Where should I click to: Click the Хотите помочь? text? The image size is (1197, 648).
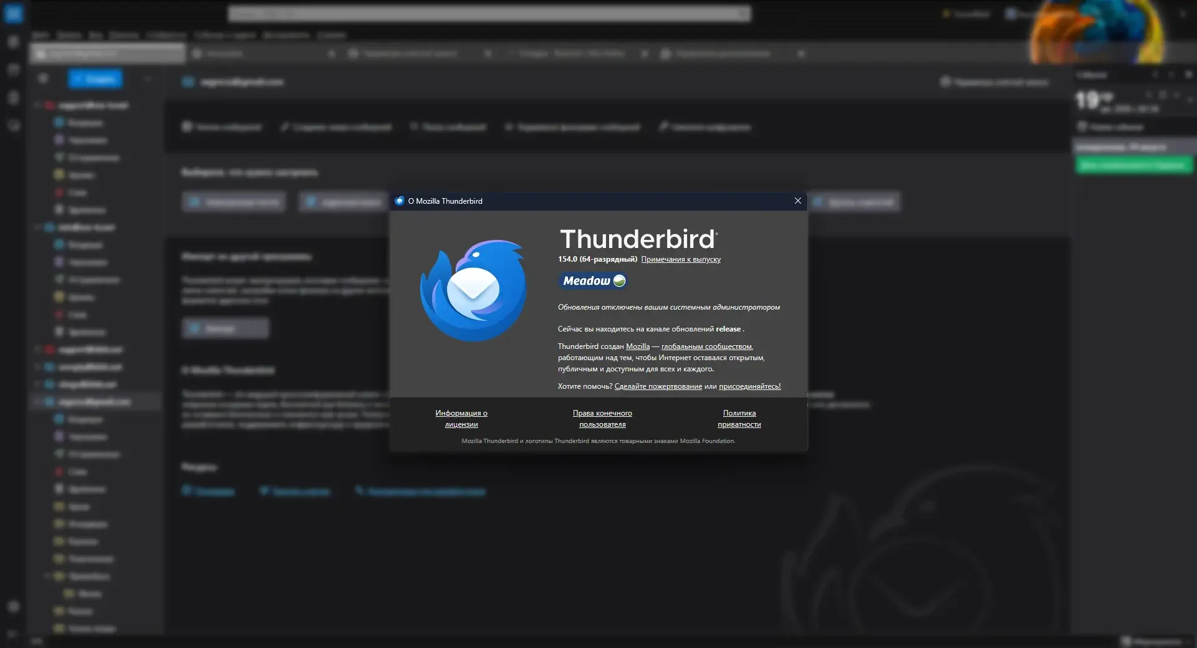click(585, 386)
